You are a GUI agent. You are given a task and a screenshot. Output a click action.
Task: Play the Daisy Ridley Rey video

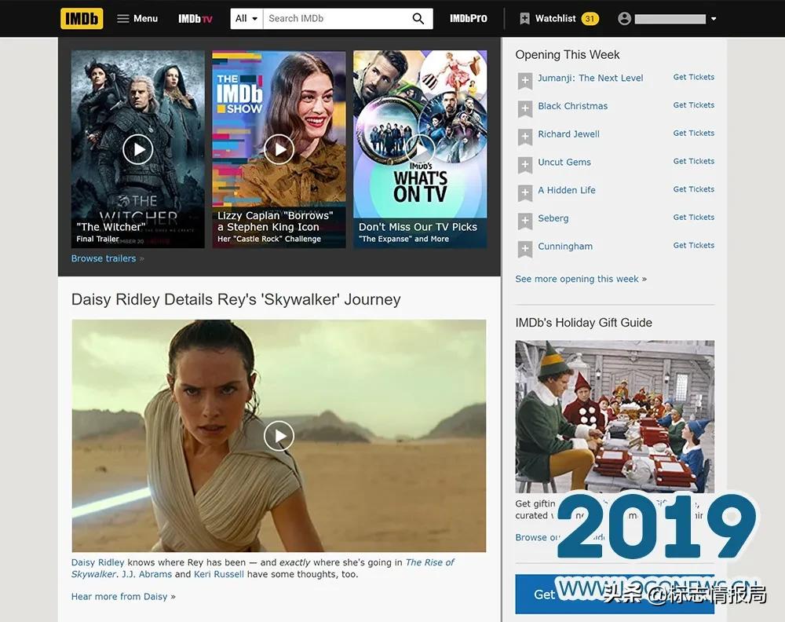(279, 436)
